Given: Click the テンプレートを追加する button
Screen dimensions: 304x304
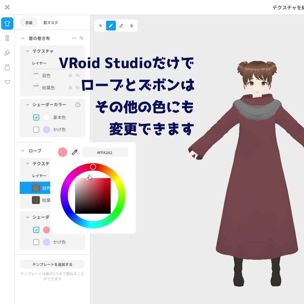Looking at the screenshot, I should tap(52, 264).
